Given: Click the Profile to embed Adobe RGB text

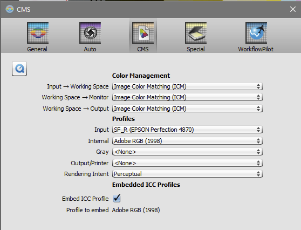Looking at the screenshot, I should 136,210.
